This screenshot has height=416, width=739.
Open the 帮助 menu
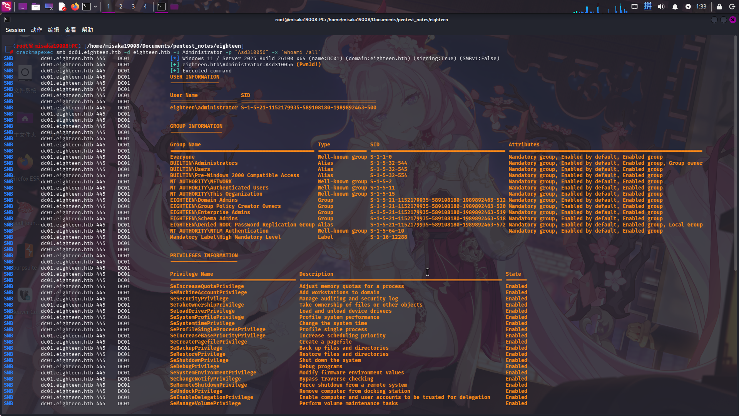pos(87,30)
